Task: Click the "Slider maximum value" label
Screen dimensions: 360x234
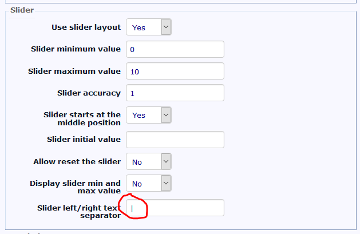Action: pos(74,72)
